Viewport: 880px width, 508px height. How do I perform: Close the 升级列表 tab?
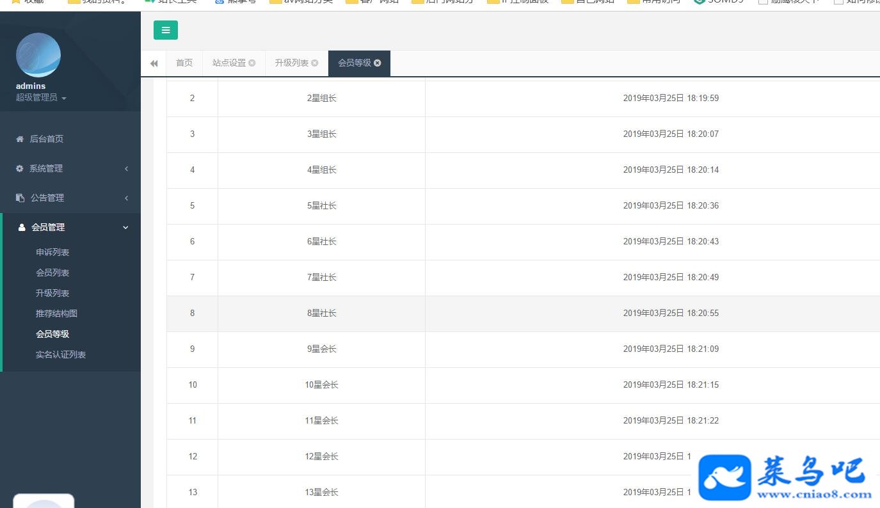(315, 63)
